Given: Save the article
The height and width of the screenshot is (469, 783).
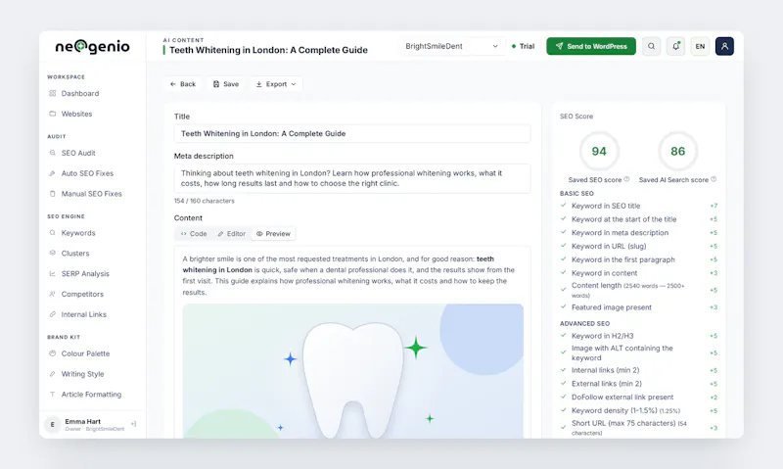Looking at the screenshot, I should [226, 84].
